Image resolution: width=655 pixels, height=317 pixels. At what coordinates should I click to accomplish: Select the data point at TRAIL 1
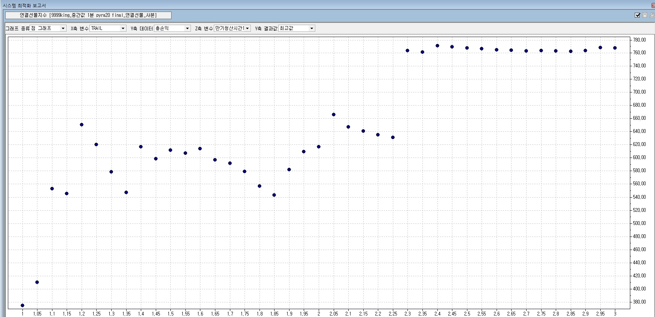(22, 305)
